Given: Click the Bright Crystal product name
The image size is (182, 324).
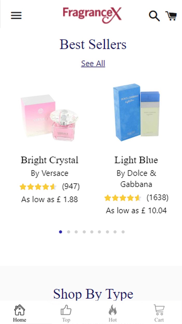Looking at the screenshot, I should coord(50,160).
